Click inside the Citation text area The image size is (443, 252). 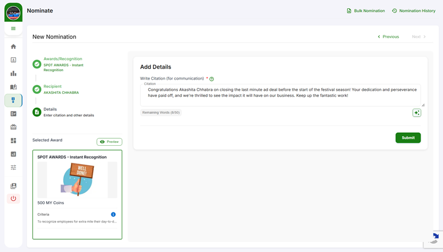(x=280, y=95)
